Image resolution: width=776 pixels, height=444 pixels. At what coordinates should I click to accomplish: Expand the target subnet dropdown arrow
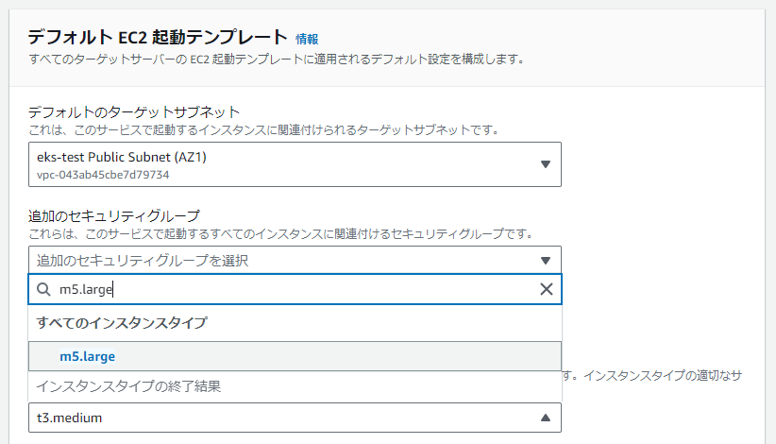click(545, 164)
